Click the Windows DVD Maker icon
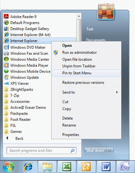Viewport: 135px width, 173px height. click(x=6, y=47)
